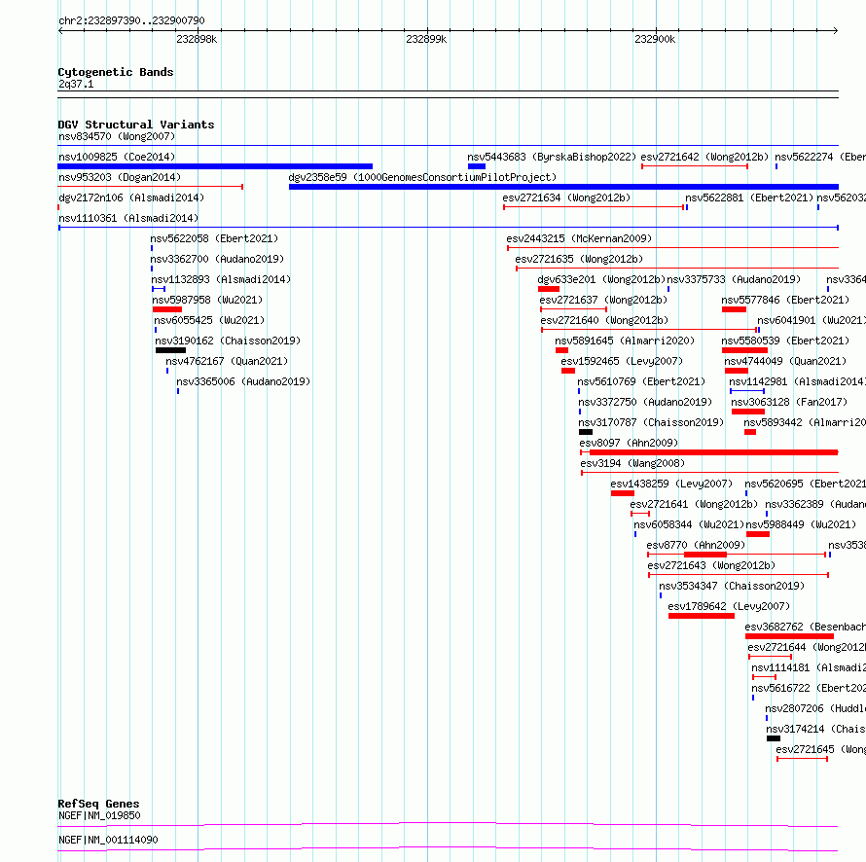Click nsv6055425 (Wu2021) label
The image size is (866, 862).
coord(209,320)
